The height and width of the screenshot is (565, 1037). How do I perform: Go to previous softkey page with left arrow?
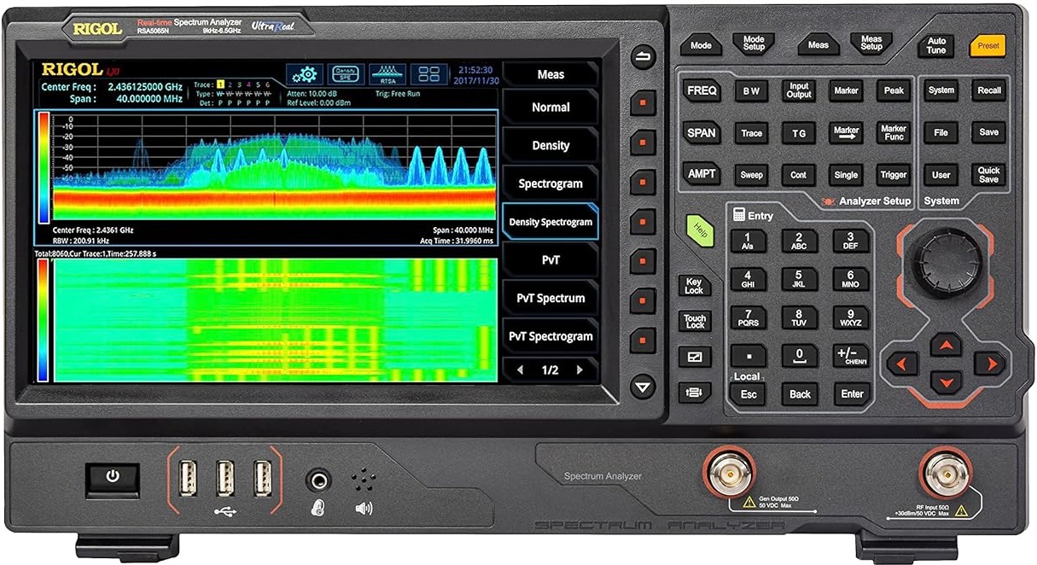(520, 370)
